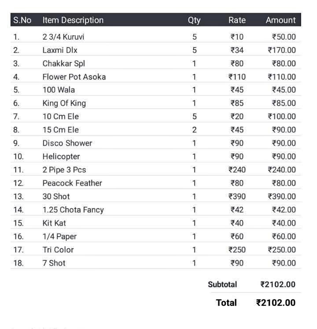
Task: Click the Tri Color item name
Action: click(58, 250)
